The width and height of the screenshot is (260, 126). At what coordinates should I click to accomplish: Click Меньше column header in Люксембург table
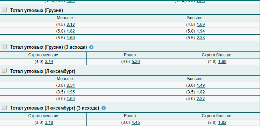tap(65, 79)
